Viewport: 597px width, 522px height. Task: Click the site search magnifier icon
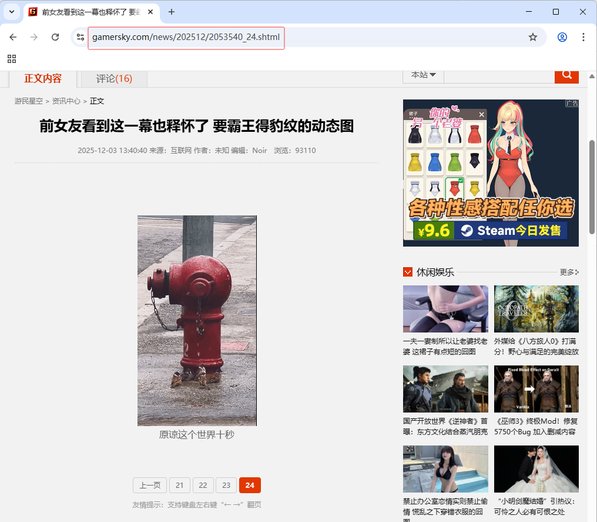pyautogui.click(x=566, y=75)
